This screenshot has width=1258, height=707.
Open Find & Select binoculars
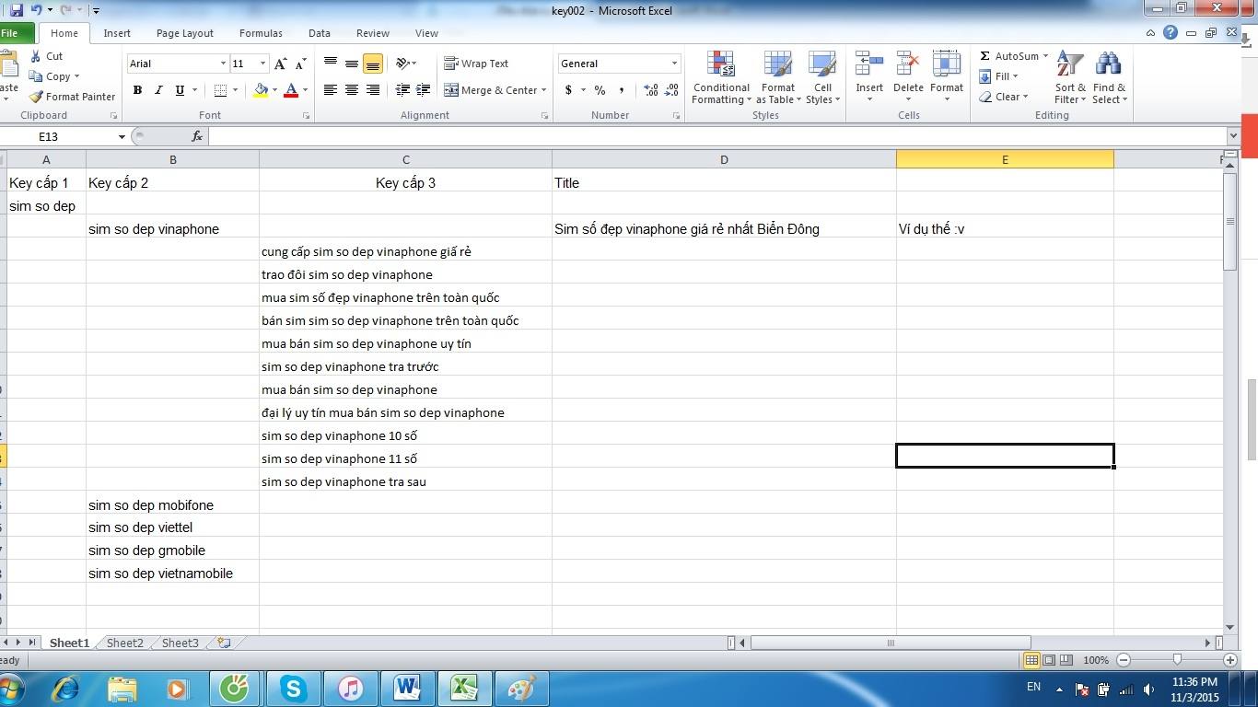1109,77
